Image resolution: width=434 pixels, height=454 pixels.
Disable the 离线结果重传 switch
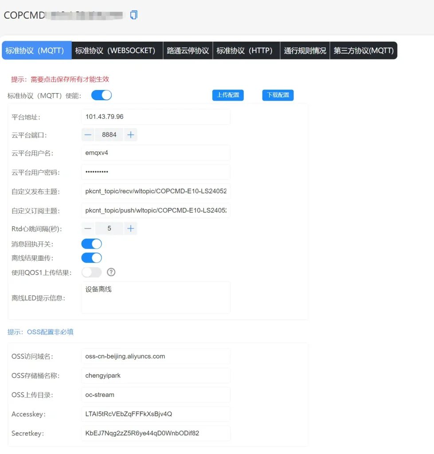click(91, 258)
